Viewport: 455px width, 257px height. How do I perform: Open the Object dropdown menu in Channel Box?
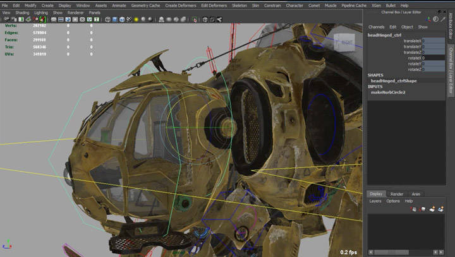pyautogui.click(x=407, y=27)
